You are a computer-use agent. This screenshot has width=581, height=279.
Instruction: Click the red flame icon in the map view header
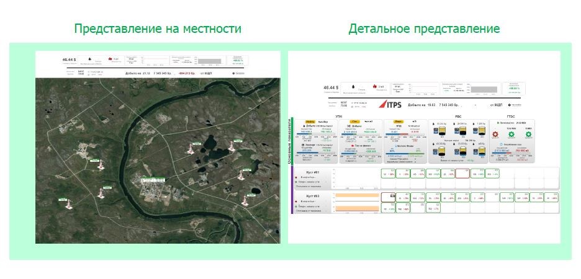tap(110, 59)
